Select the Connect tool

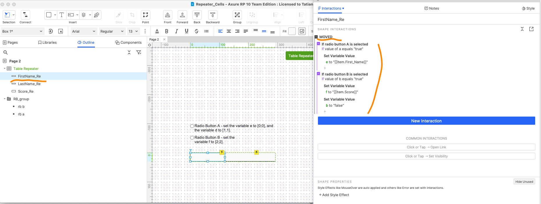[x=25, y=15]
